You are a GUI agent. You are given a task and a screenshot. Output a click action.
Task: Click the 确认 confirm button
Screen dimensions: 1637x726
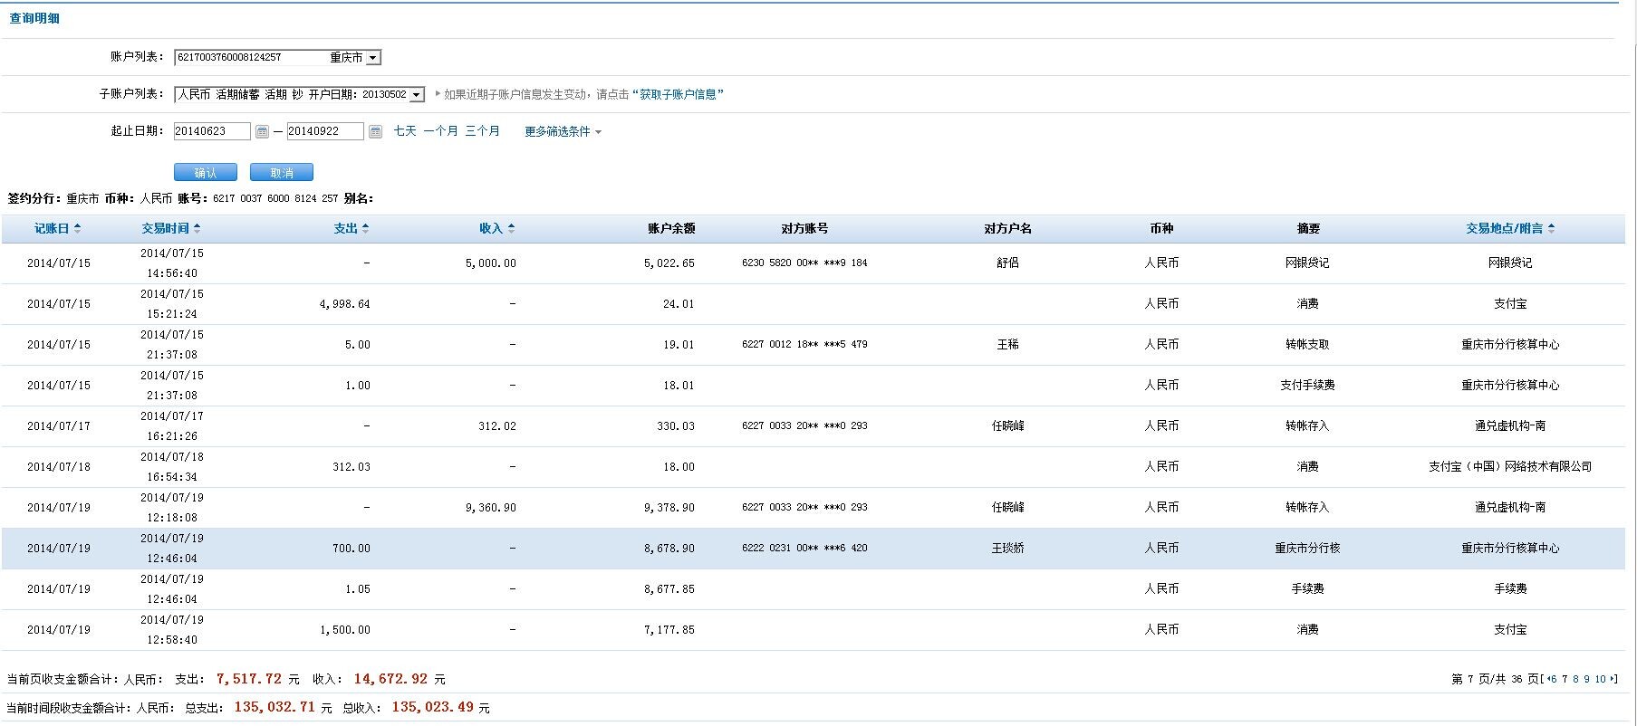(x=206, y=173)
